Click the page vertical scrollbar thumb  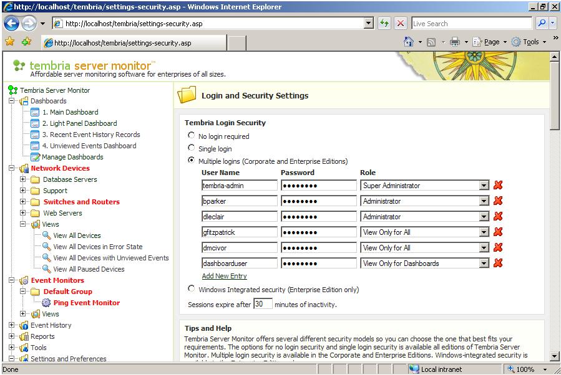pos(554,96)
